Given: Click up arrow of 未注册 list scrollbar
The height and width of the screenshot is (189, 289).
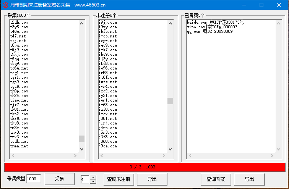Looking at the screenshot, I should click(170, 23).
